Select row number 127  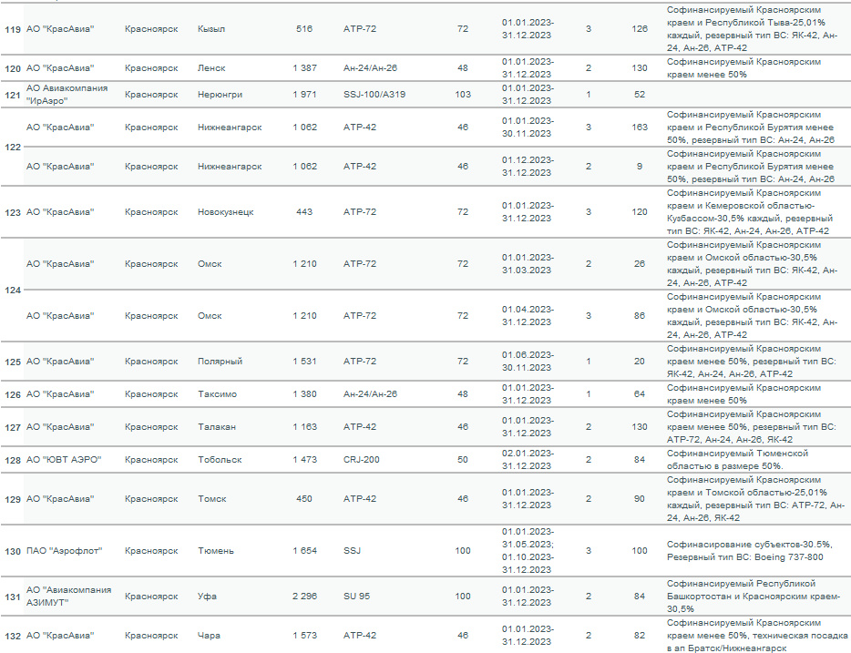13,427
